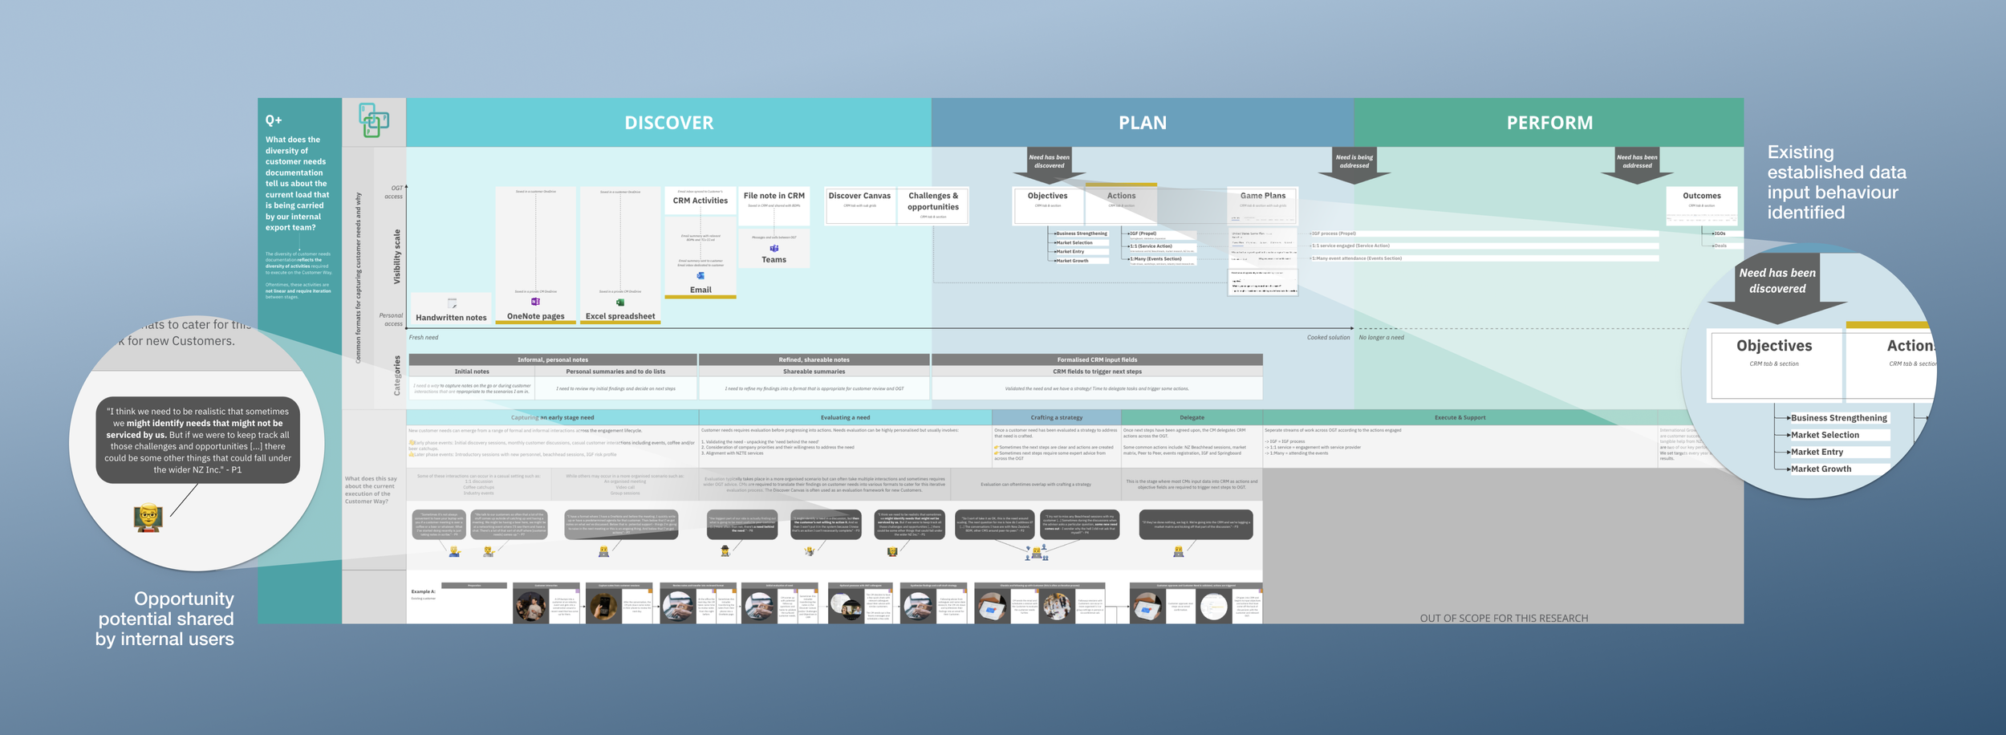The width and height of the screenshot is (2006, 735).
Task: Select the DISCOVER phase header
Action: point(668,122)
